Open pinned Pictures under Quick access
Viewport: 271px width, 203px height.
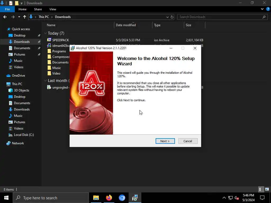pyautogui.click(x=19, y=54)
